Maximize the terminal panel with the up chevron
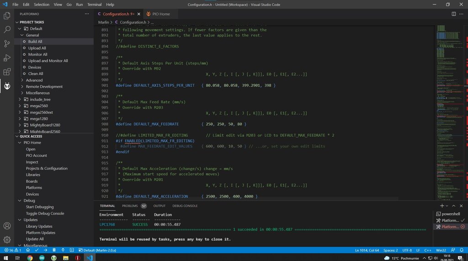The width and height of the screenshot is (468, 261). [454, 206]
